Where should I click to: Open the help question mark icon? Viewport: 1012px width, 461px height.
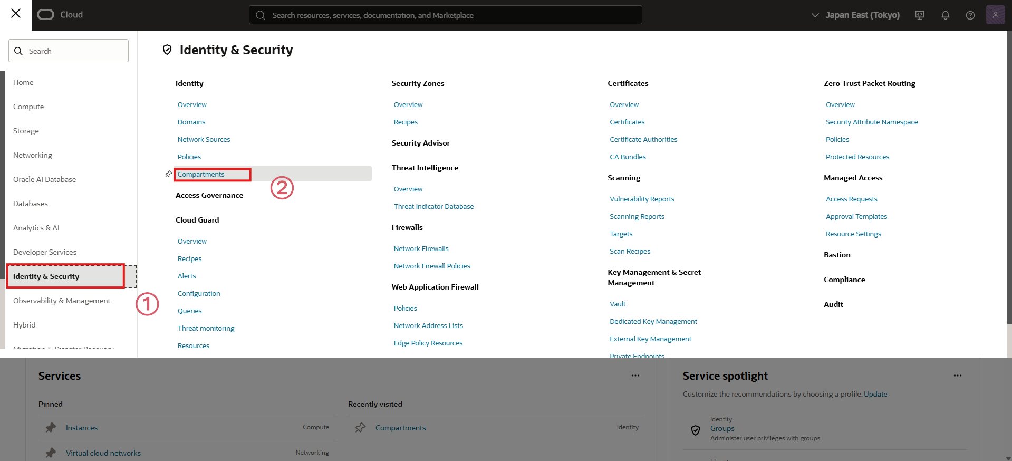pyautogui.click(x=970, y=15)
